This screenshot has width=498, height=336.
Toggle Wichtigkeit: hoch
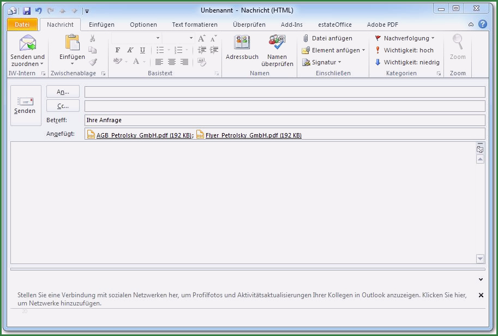click(404, 50)
